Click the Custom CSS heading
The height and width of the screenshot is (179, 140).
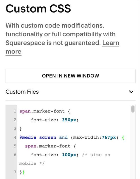coord(38,9)
